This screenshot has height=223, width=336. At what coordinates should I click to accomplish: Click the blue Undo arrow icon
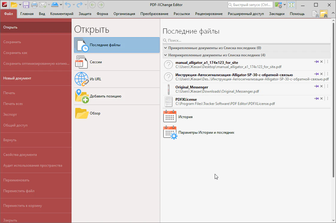click(x=68, y=5)
